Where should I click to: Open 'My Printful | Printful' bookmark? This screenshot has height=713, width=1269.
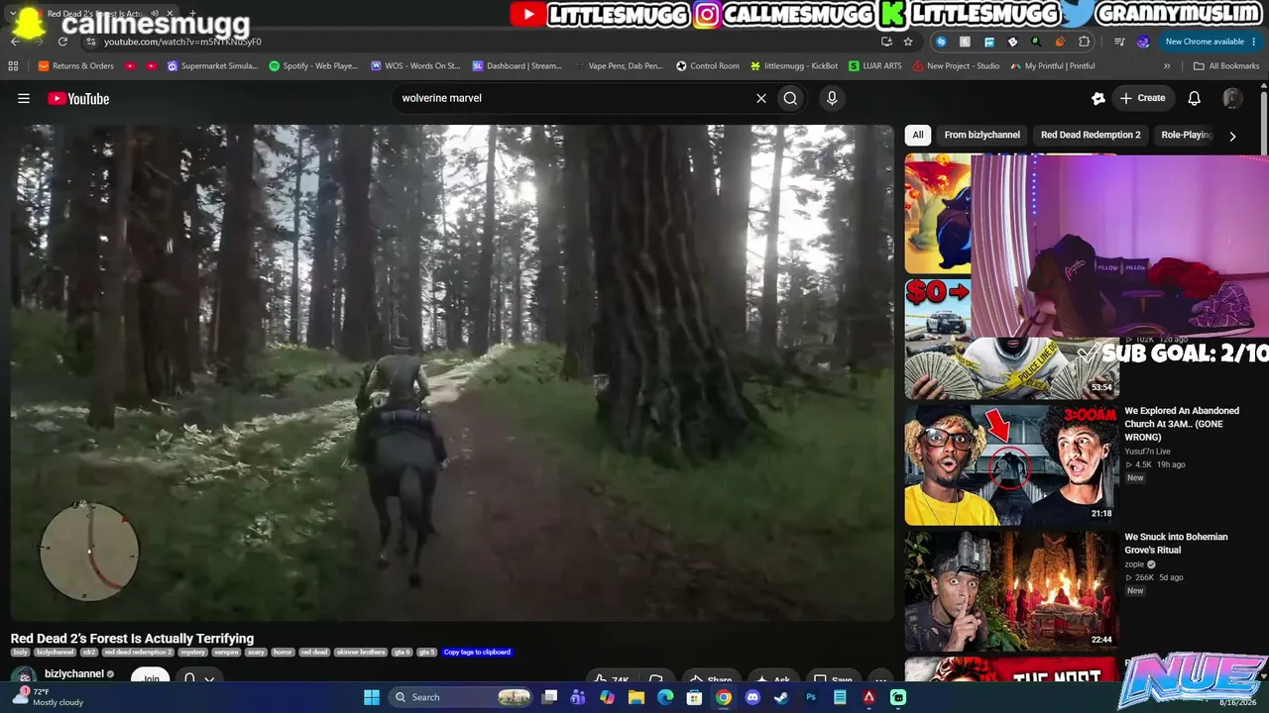click(1053, 66)
